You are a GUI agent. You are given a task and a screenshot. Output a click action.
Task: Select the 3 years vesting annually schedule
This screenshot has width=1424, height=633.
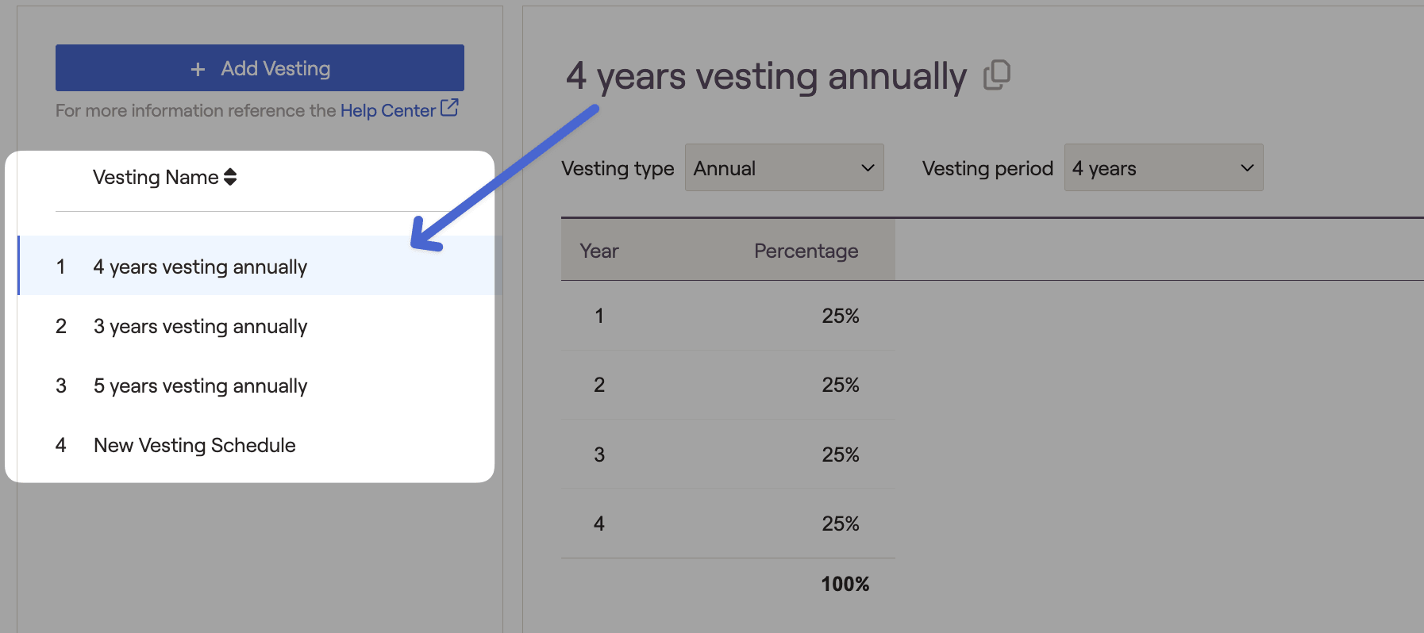pyautogui.click(x=200, y=326)
